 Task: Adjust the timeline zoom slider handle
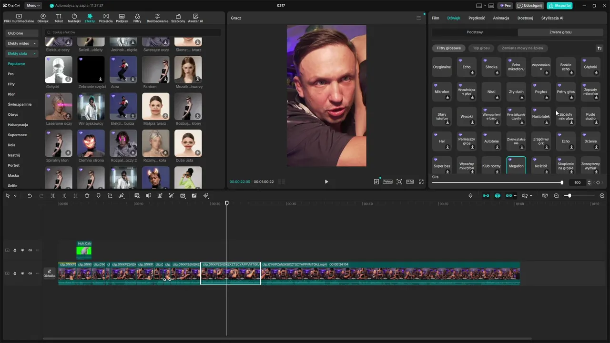(569, 196)
